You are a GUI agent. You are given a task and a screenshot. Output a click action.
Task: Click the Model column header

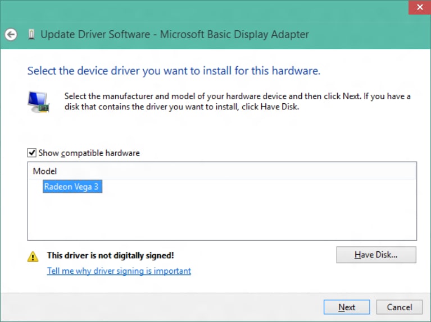[222, 171]
